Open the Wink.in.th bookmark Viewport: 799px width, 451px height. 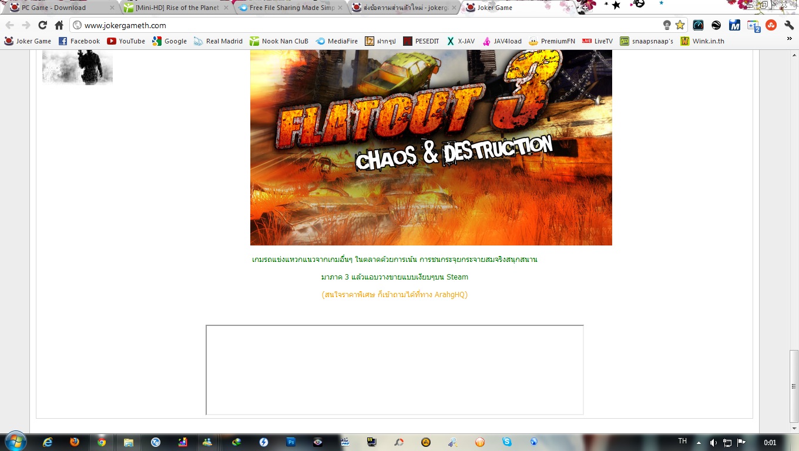702,41
